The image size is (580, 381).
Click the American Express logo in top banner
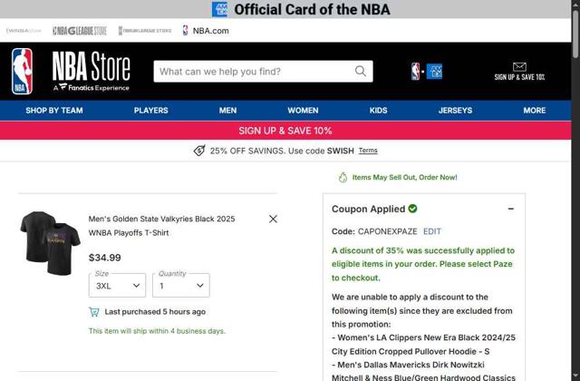tap(219, 9)
